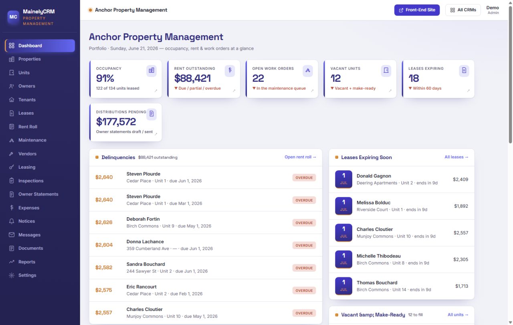Select Donald Gagnon's JUL 1 date tile

pos(343,179)
